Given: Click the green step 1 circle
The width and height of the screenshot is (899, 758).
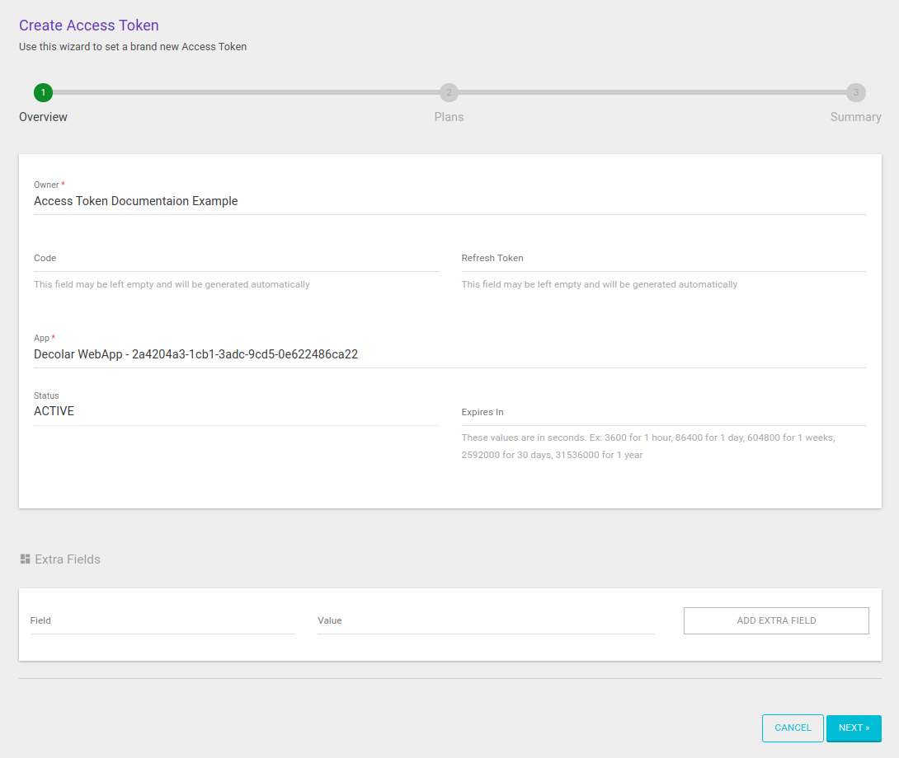Looking at the screenshot, I should [x=43, y=92].
